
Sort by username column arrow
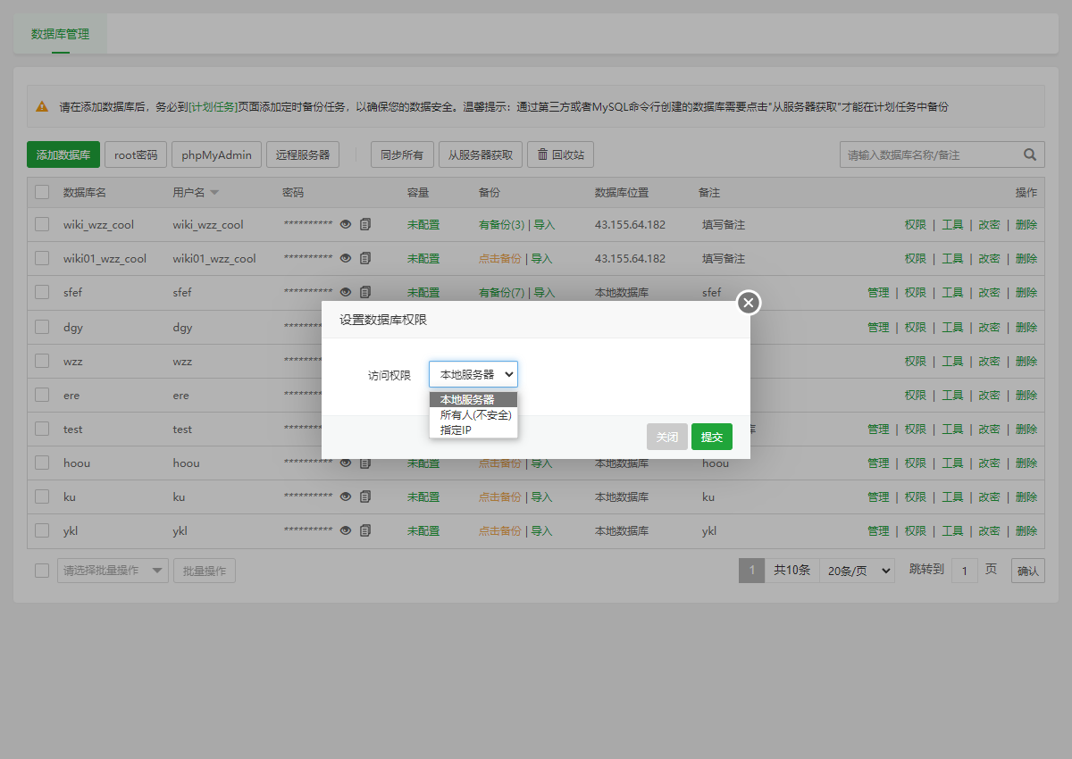[x=214, y=193]
